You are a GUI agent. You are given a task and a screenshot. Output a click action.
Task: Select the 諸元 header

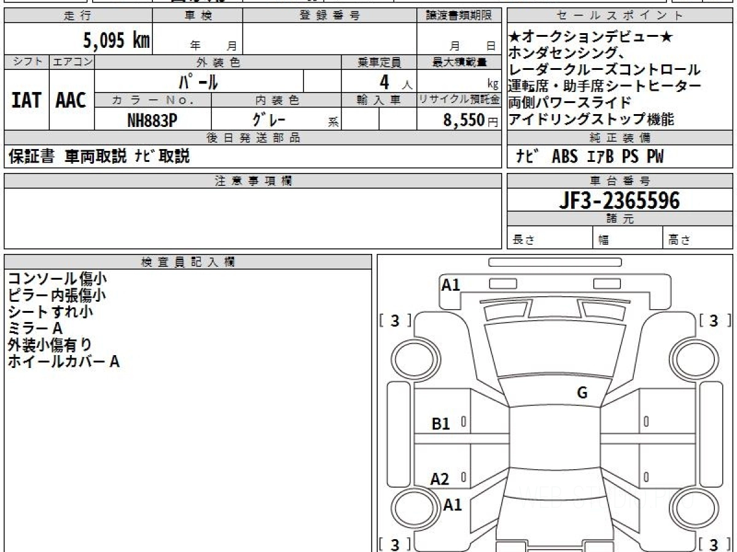[x=620, y=219]
